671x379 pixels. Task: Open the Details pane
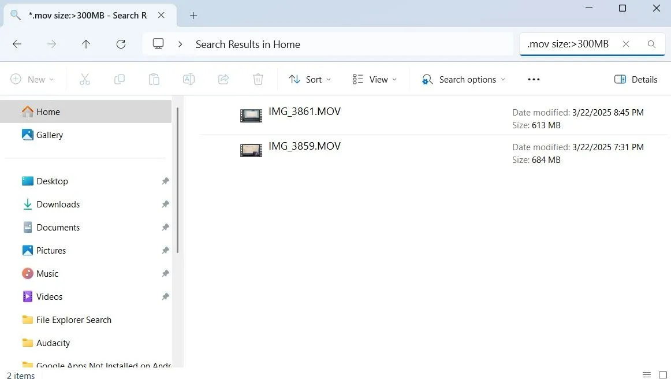pos(636,79)
